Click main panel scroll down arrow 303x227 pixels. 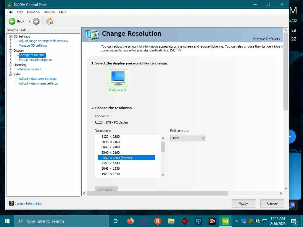(x=286, y=188)
